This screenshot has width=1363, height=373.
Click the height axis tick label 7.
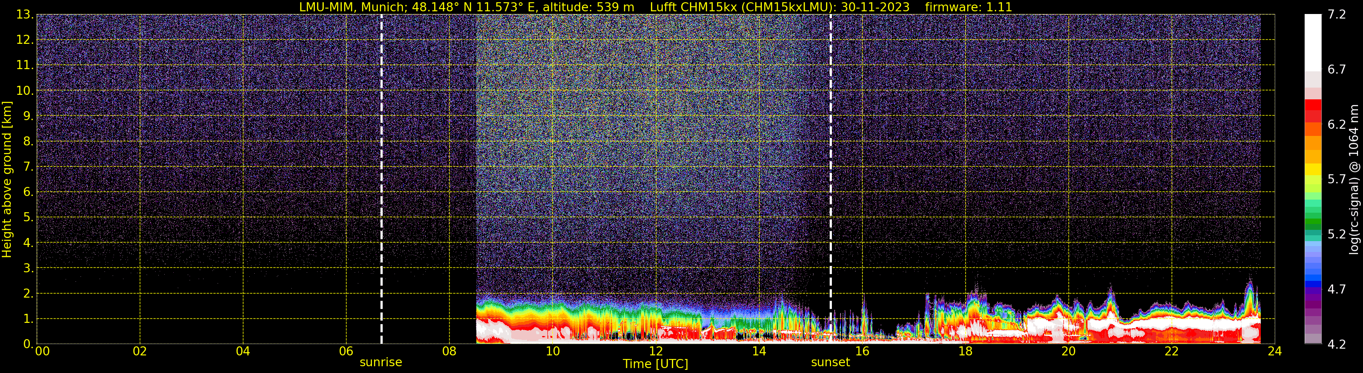(28, 167)
